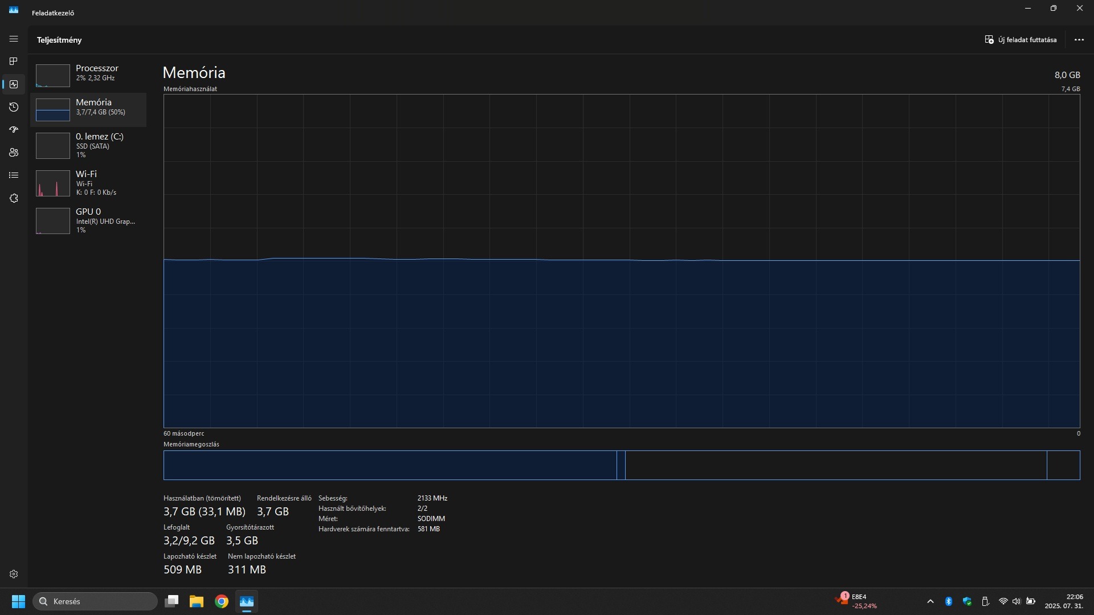Open Google Chrome from the taskbar
The width and height of the screenshot is (1094, 615).
222,601
